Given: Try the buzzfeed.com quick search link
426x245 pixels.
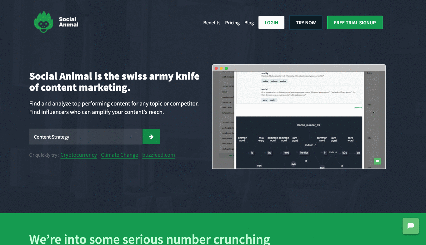Looking at the screenshot, I should click(x=158, y=155).
